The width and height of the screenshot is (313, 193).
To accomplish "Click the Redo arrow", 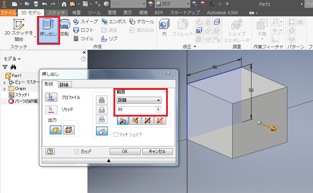I will (x=53, y=4).
